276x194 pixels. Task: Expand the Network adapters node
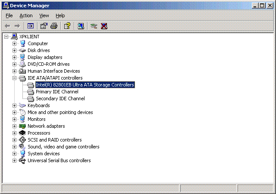pyautogui.click(x=14, y=126)
